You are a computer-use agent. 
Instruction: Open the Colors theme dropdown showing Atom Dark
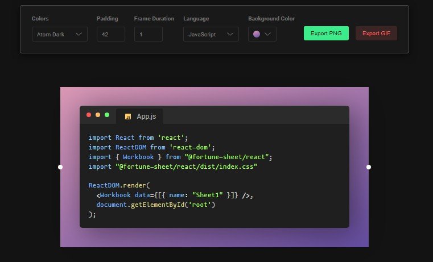[x=60, y=34]
